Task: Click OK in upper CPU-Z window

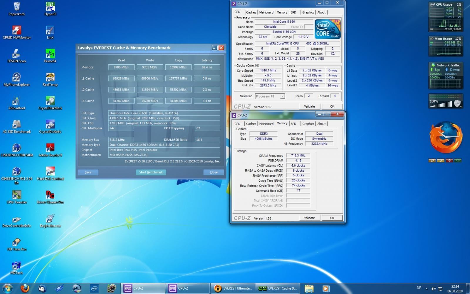Action: tap(332, 106)
